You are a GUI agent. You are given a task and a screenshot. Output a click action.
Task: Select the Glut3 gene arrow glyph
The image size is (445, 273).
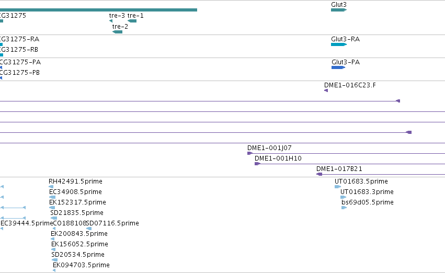tap(339, 10)
